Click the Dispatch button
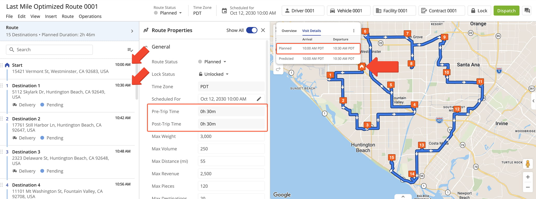The width and height of the screenshot is (536, 199). 506,11
